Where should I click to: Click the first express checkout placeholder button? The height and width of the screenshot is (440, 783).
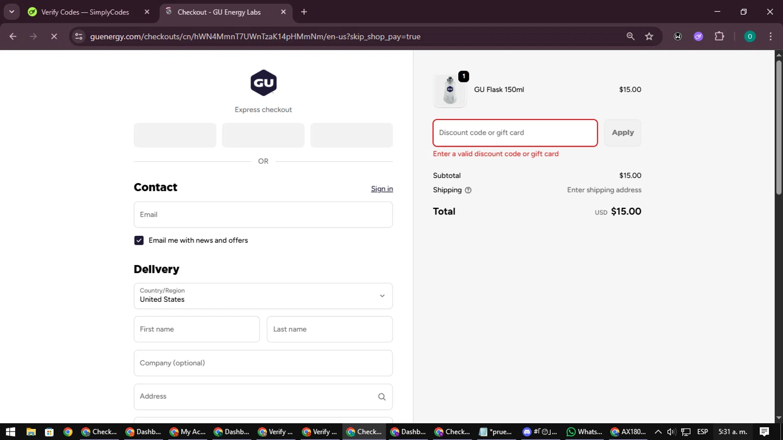[x=175, y=135]
